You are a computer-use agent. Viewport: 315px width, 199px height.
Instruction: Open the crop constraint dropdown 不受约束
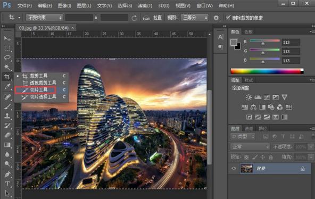[44, 18]
